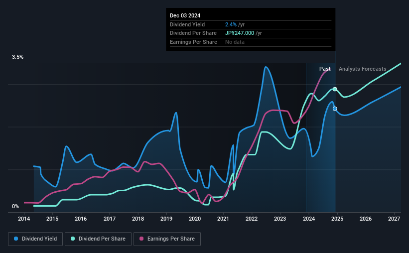Click the tooltip date 'Dec 03 2024'
The width and height of the screenshot is (409, 253).
point(185,15)
